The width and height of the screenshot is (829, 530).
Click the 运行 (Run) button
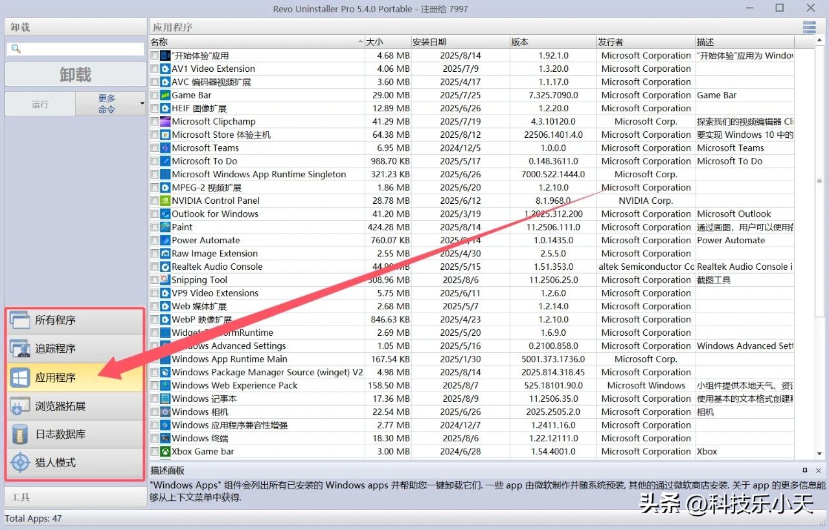[x=40, y=104]
